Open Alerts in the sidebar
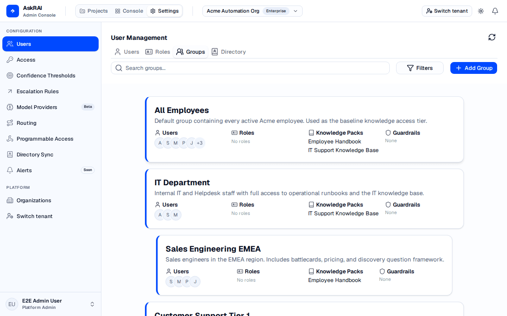Viewport: 507px width, 316px height. click(50, 170)
